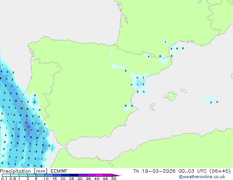Click the above-50 arrow tip of the legend
The image size is (233, 180).
pos(116,175)
